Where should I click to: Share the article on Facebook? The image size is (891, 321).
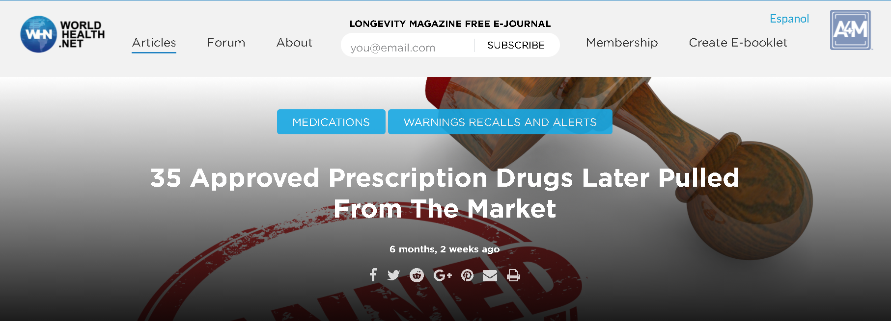(373, 275)
